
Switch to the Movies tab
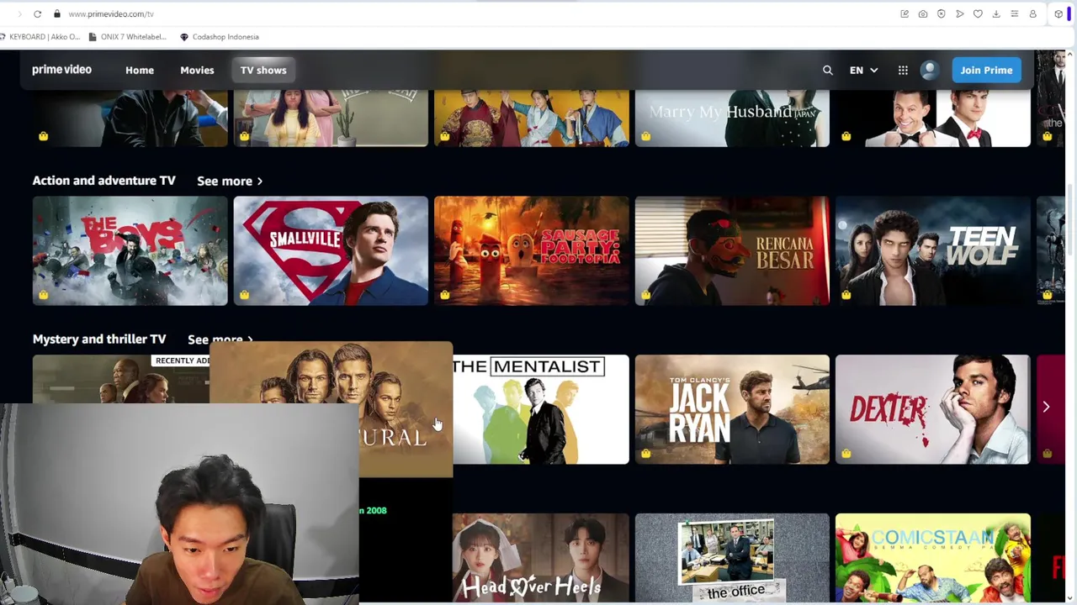(197, 71)
